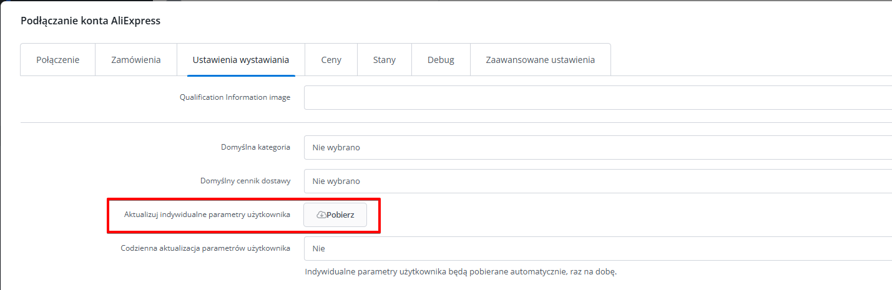
Task: Click the Codzienna aktualizacja parametrów użytkownika label
Action: 205,248
